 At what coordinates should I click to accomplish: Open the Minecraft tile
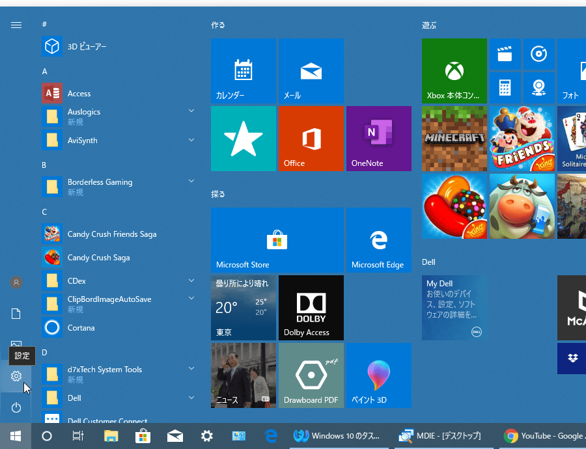[454, 139]
